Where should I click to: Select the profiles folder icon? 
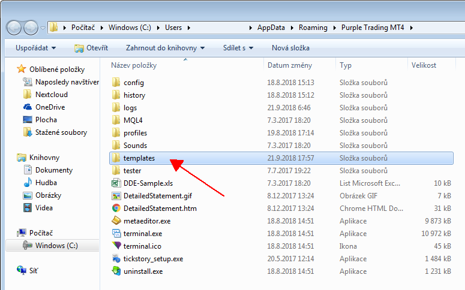(x=116, y=132)
